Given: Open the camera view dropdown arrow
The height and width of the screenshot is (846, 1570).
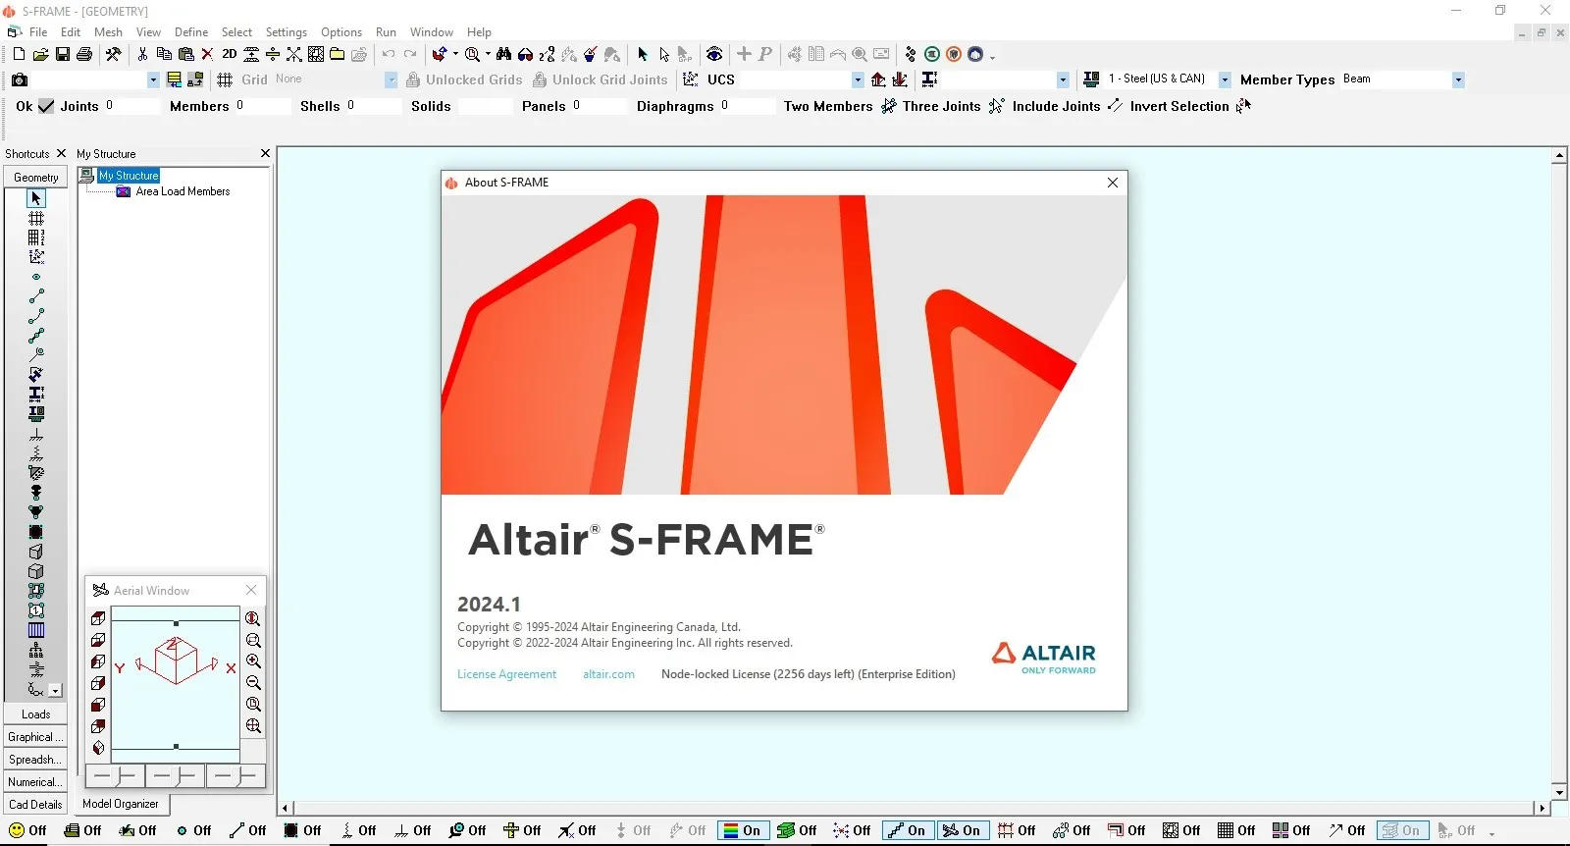Looking at the screenshot, I should [x=153, y=79].
